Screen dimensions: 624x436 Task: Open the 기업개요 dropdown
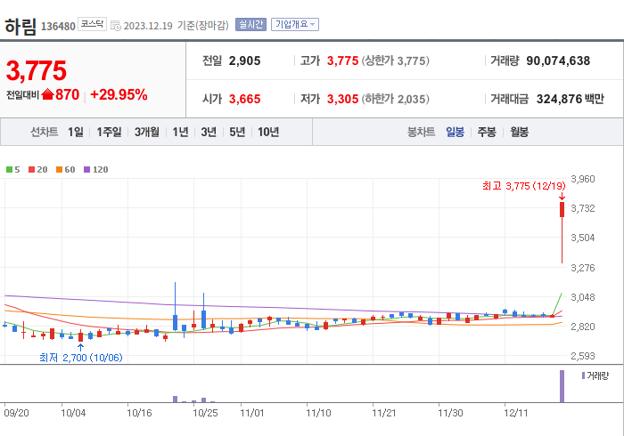click(295, 25)
